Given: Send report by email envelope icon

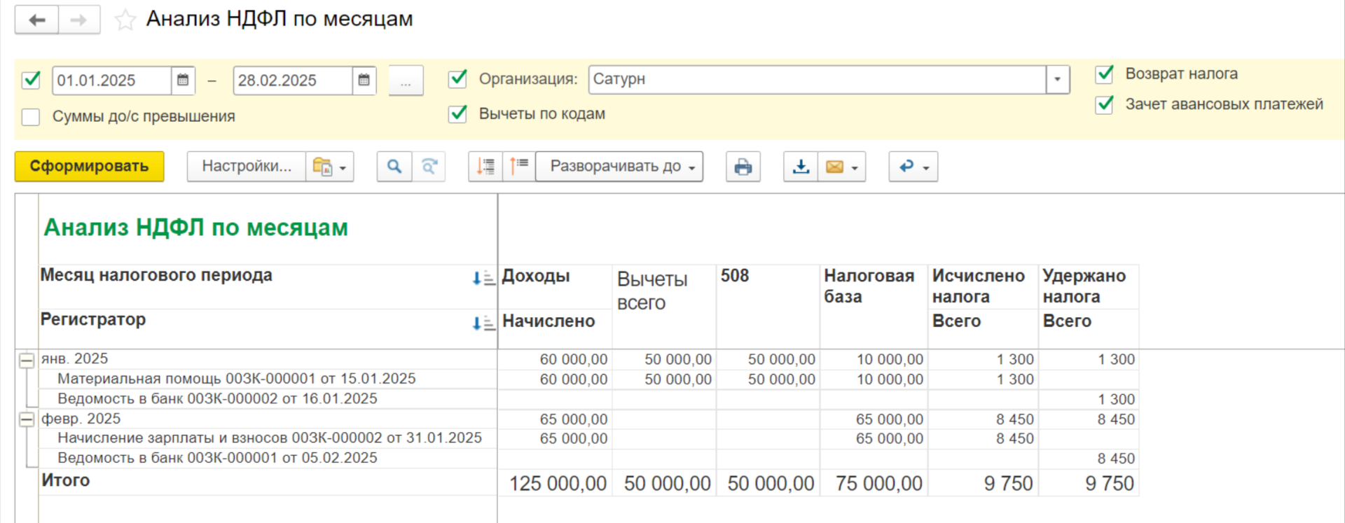Looking at the screenshot, I should [834, 167].
